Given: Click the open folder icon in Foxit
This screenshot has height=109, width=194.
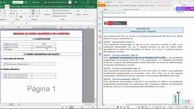Looking at the screenshot, I should pyautogui.click(x=102, y=2).
